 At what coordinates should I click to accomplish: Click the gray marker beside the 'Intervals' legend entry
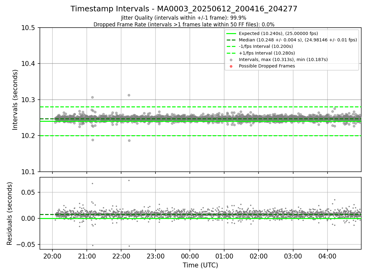click(x=231, y=60)
